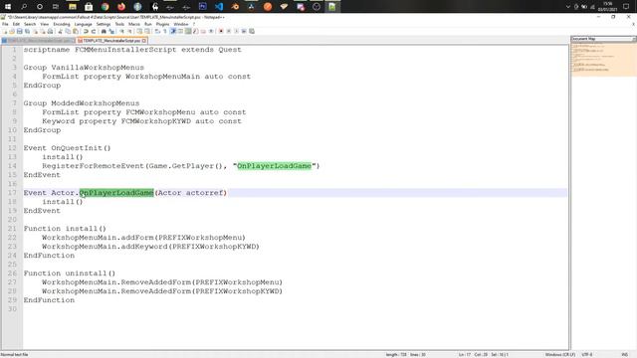
Task: Click the Open file toolbar icon
Action: click(12, 31)
